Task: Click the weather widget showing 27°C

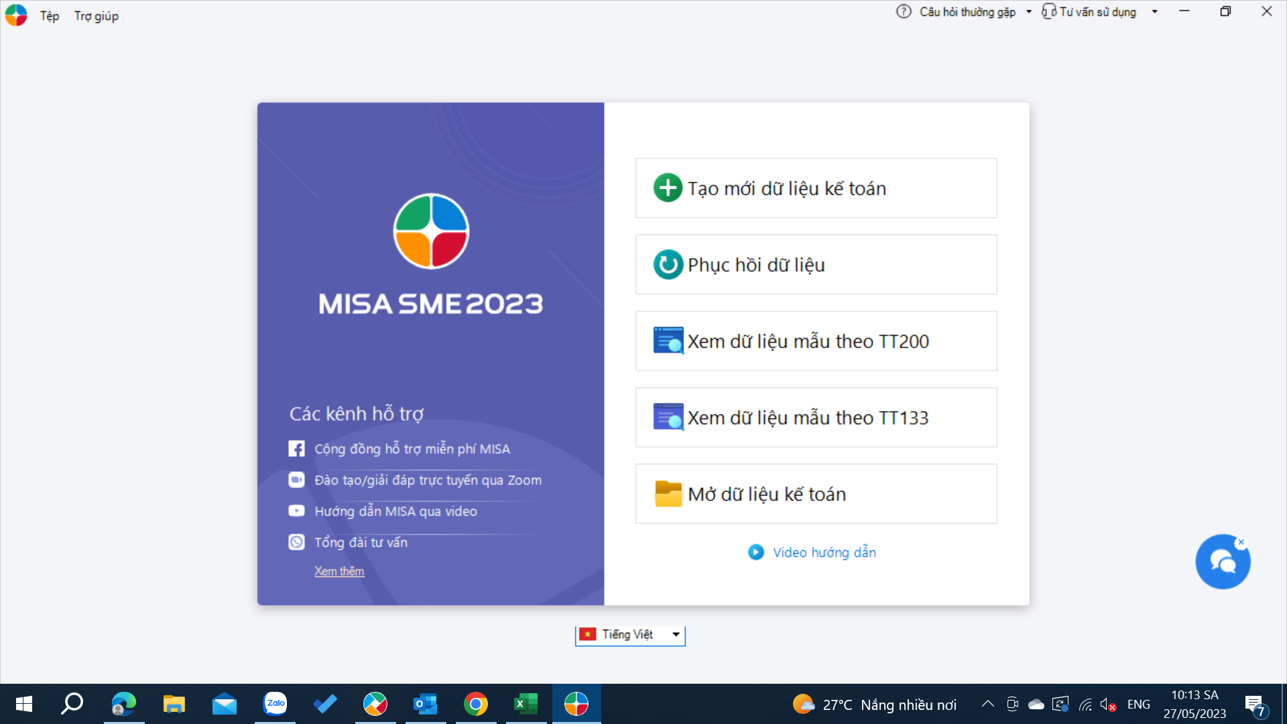Action: coord(875,705)
